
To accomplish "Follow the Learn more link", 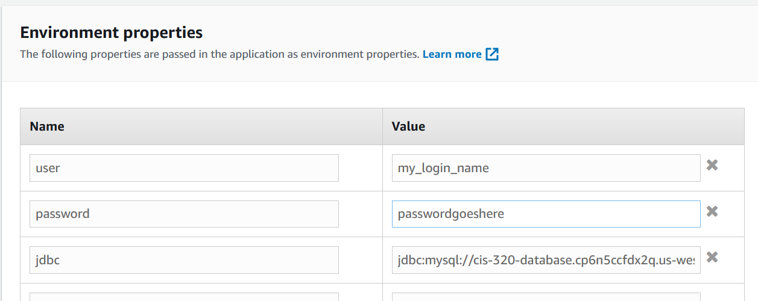I will [x=452, y=54].
